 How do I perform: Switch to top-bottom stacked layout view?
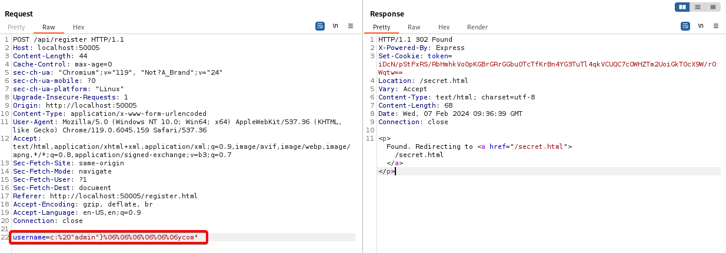[x=697, y=7]
